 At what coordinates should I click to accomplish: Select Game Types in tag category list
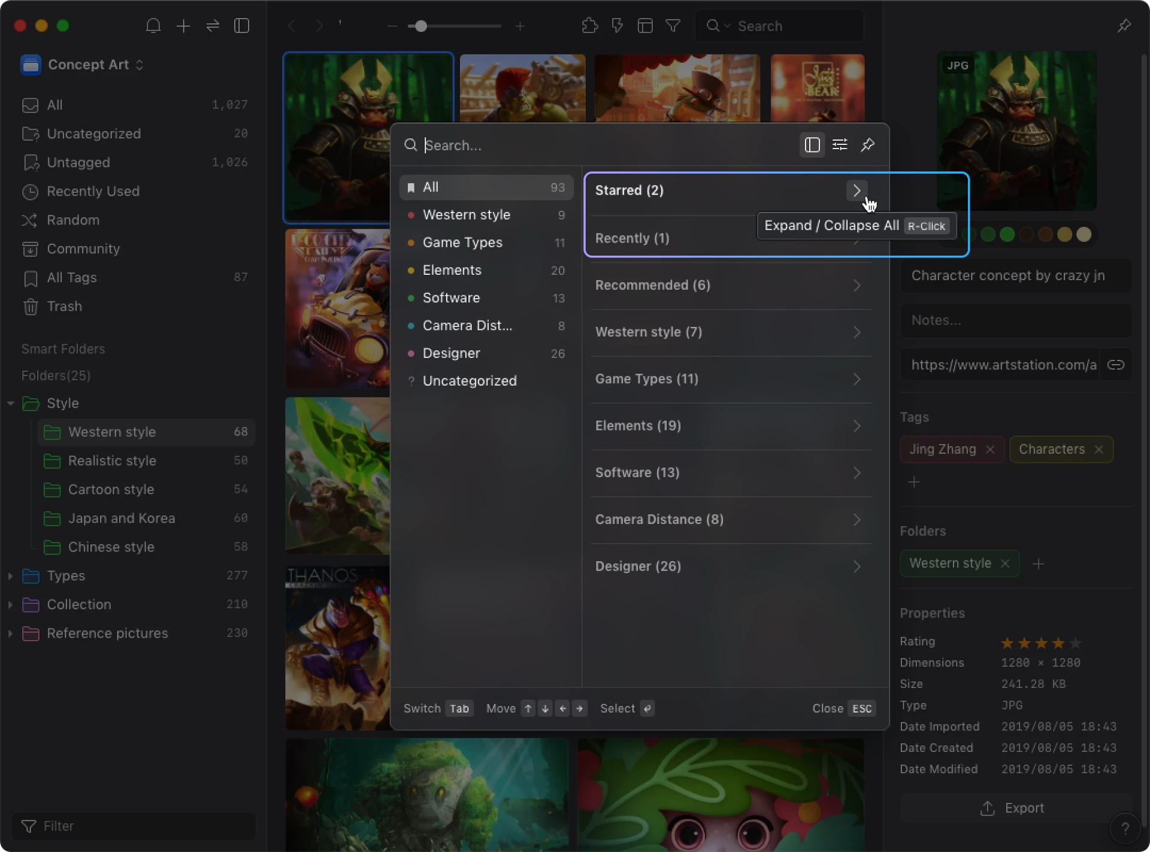[462, 242]
